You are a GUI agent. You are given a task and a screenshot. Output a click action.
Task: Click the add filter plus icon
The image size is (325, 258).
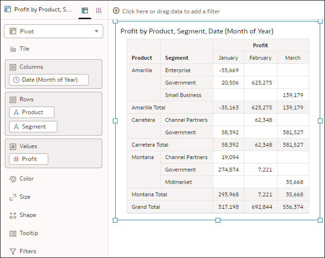[116, 11]
